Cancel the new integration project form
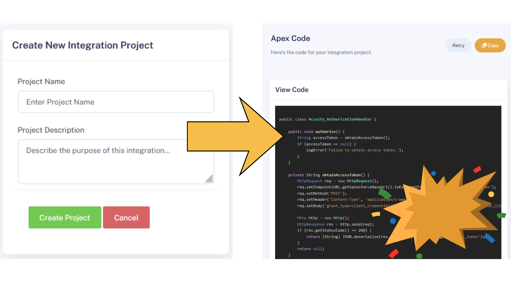511x288 pixels. 126,217
